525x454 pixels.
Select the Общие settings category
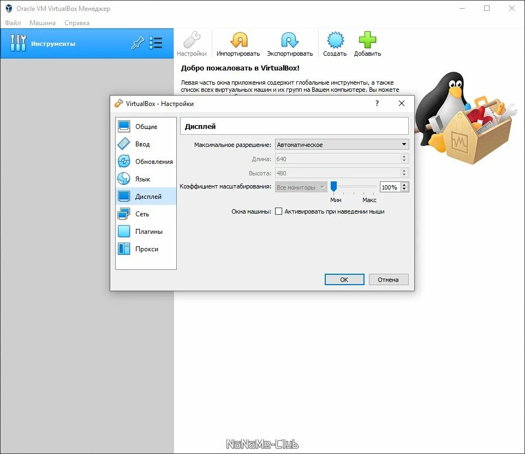point(146,126)
